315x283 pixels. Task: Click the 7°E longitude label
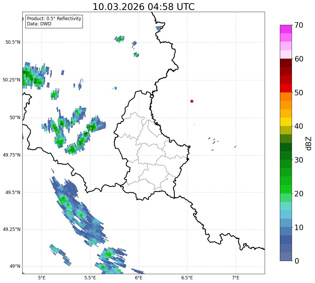[x=236, y=278]
